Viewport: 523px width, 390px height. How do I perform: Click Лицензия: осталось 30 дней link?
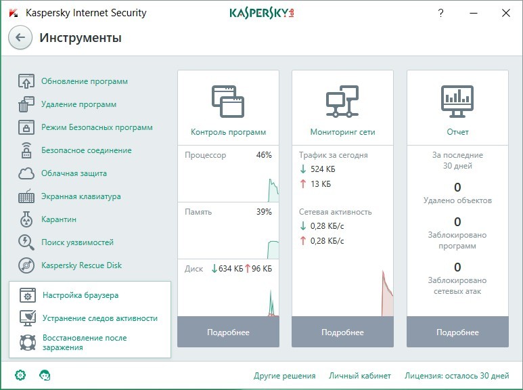(457, 376)
